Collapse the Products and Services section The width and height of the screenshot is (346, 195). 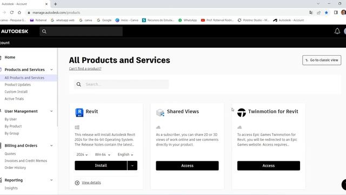pyautogui.click(x=51, y=70)
